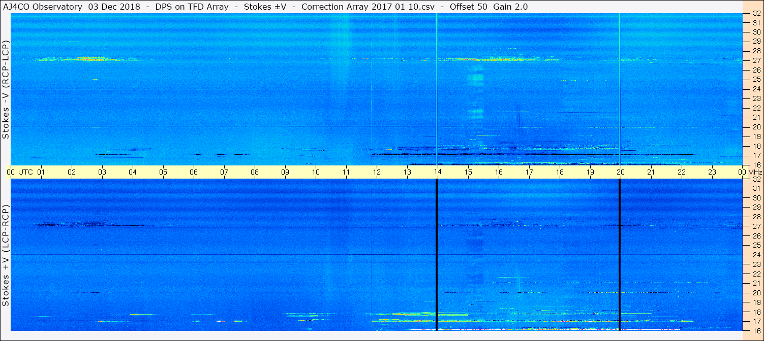Click the Offset 50 Gain 2.0 text
The image size is (764, 341).
point(488,7)
